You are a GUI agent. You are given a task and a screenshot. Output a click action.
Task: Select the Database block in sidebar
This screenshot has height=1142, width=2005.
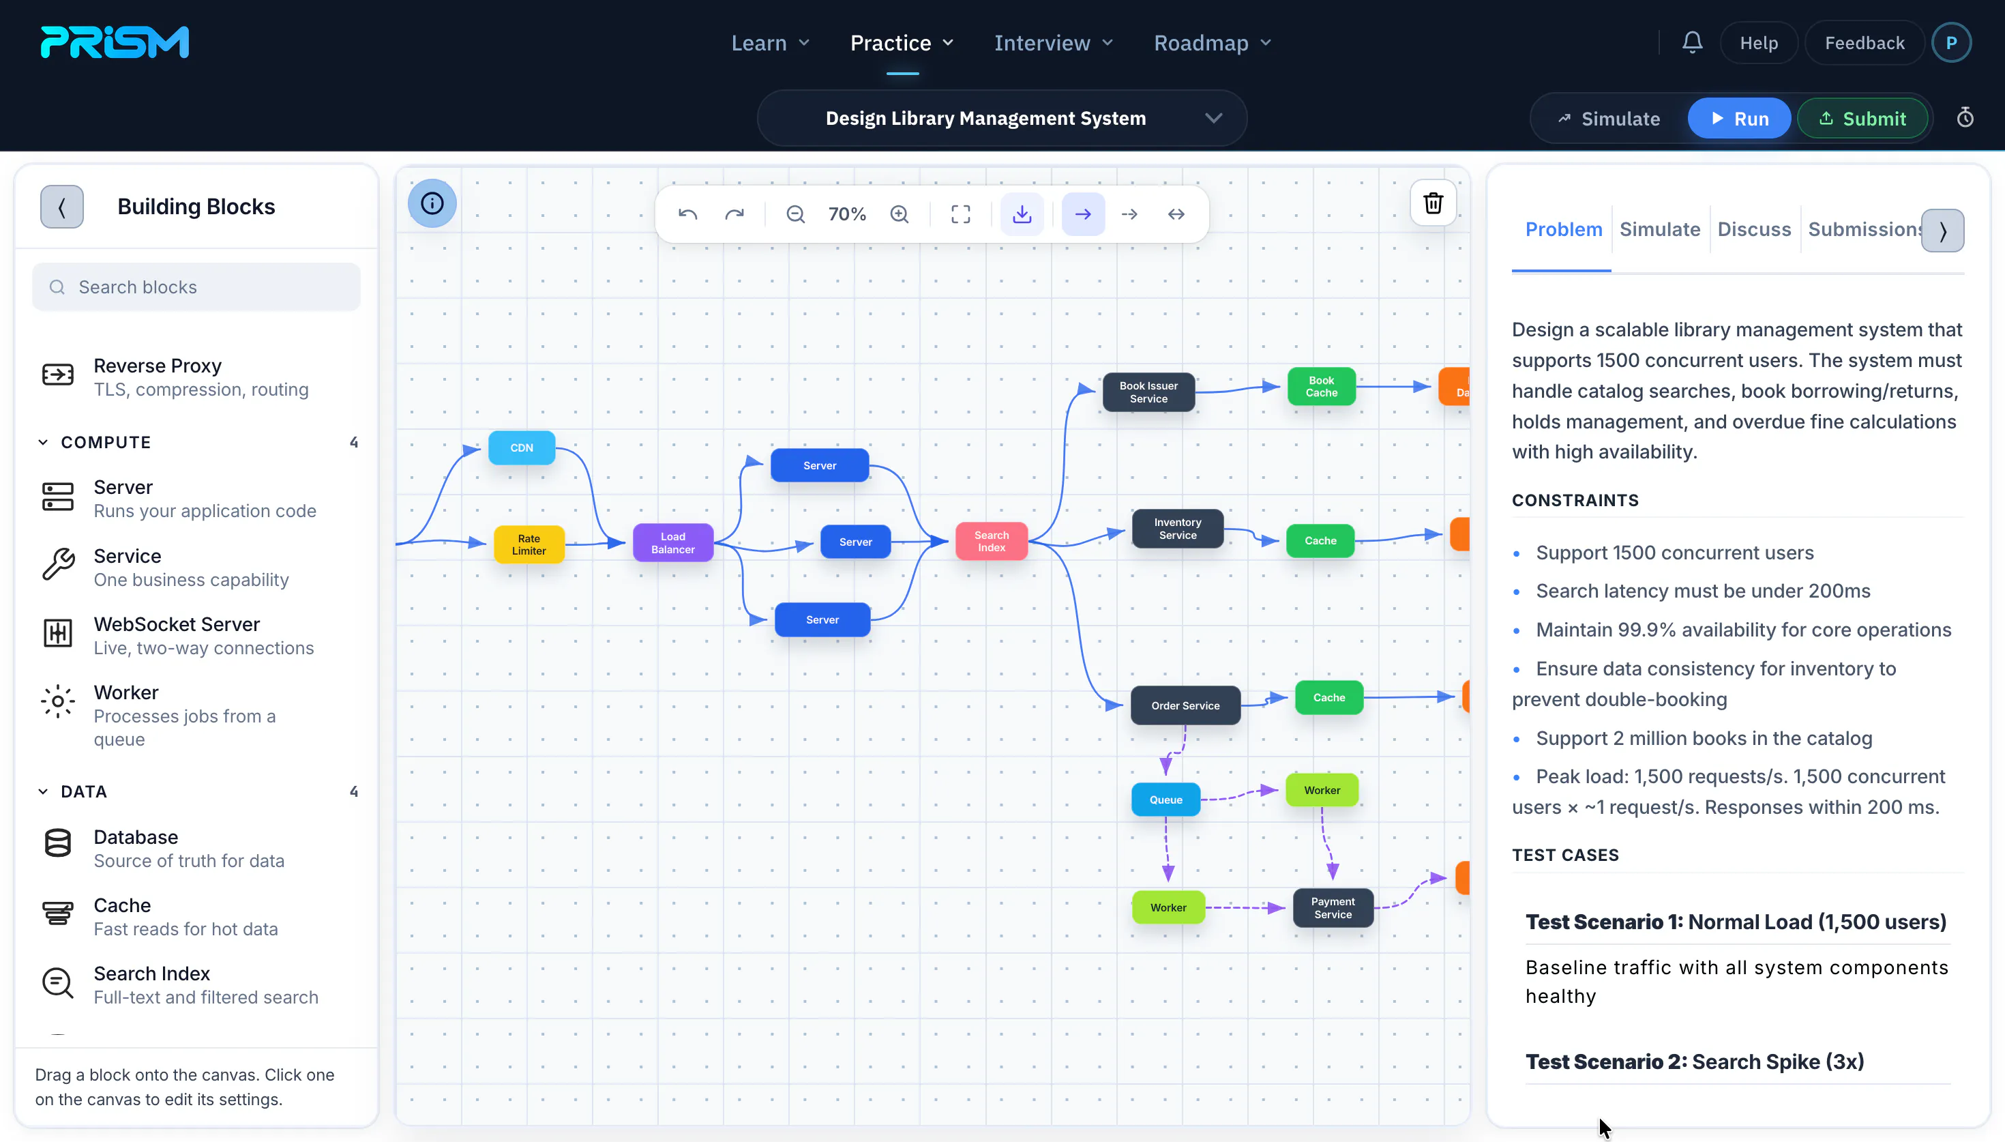(196, 849)
